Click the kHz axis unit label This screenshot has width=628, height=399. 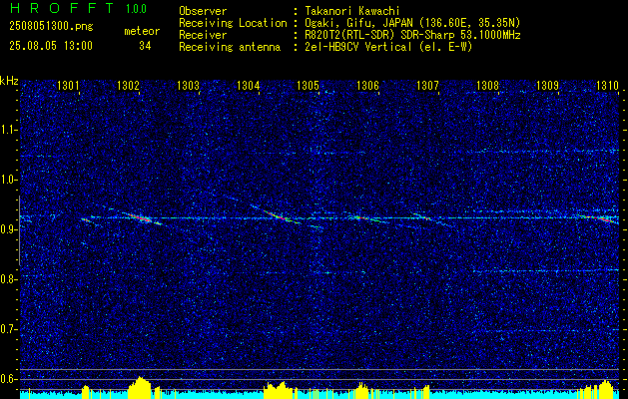(x=9, y=81)
